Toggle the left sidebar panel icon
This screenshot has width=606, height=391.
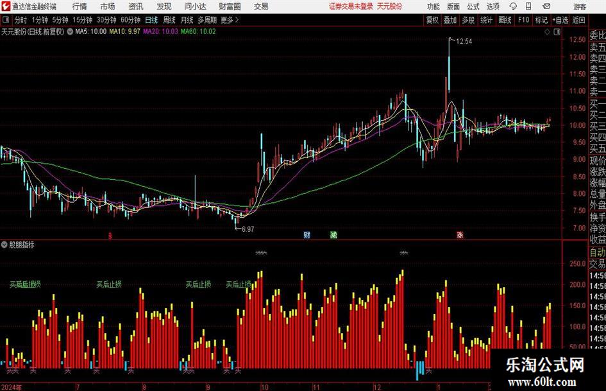tap(6, 20)
